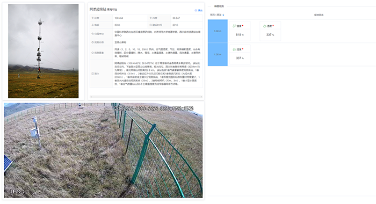The image size is (376, 204).
Task: Select the 1.00 m height row cell
Action: click(218, 54)
